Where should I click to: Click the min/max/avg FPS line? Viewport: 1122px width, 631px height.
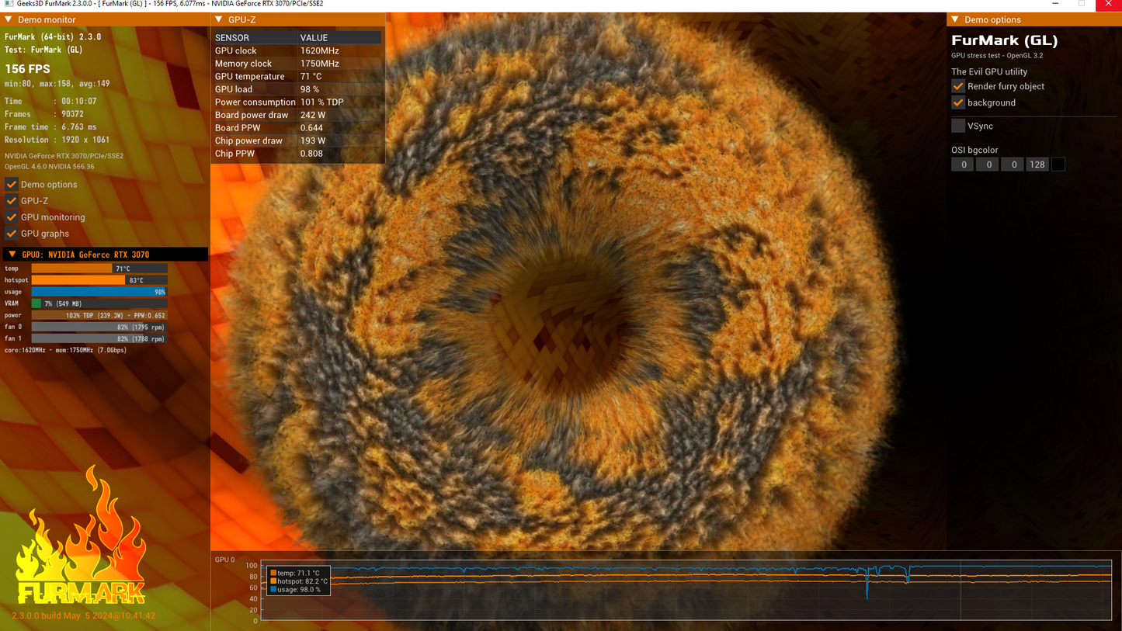tap(57, 84)
